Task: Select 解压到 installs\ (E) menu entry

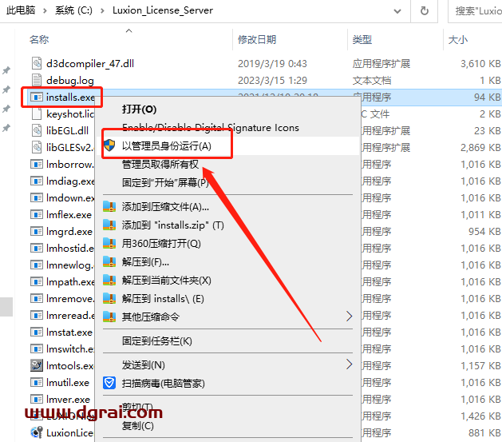Action: (x=163, y=299)
